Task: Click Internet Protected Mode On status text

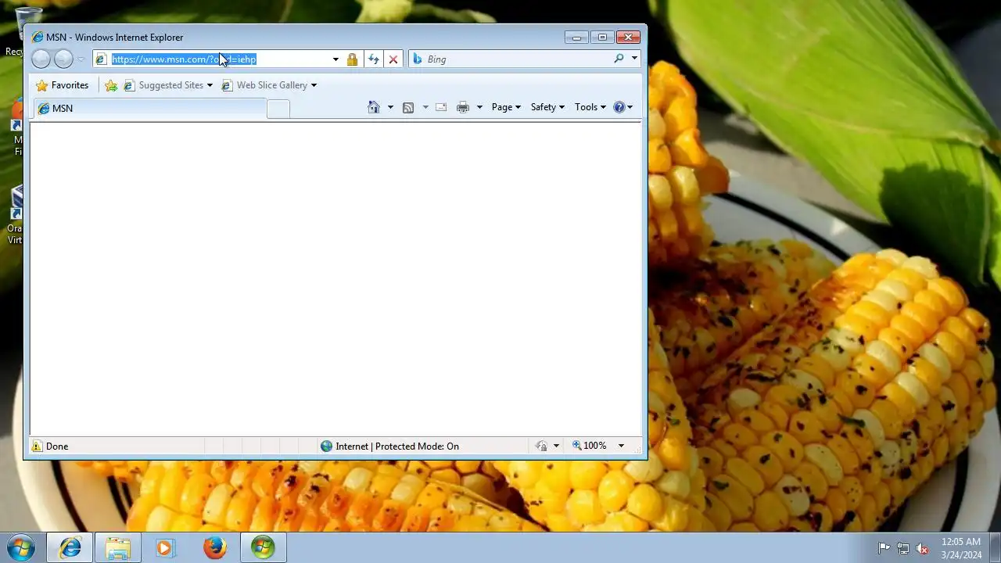Action: (397, 446)
